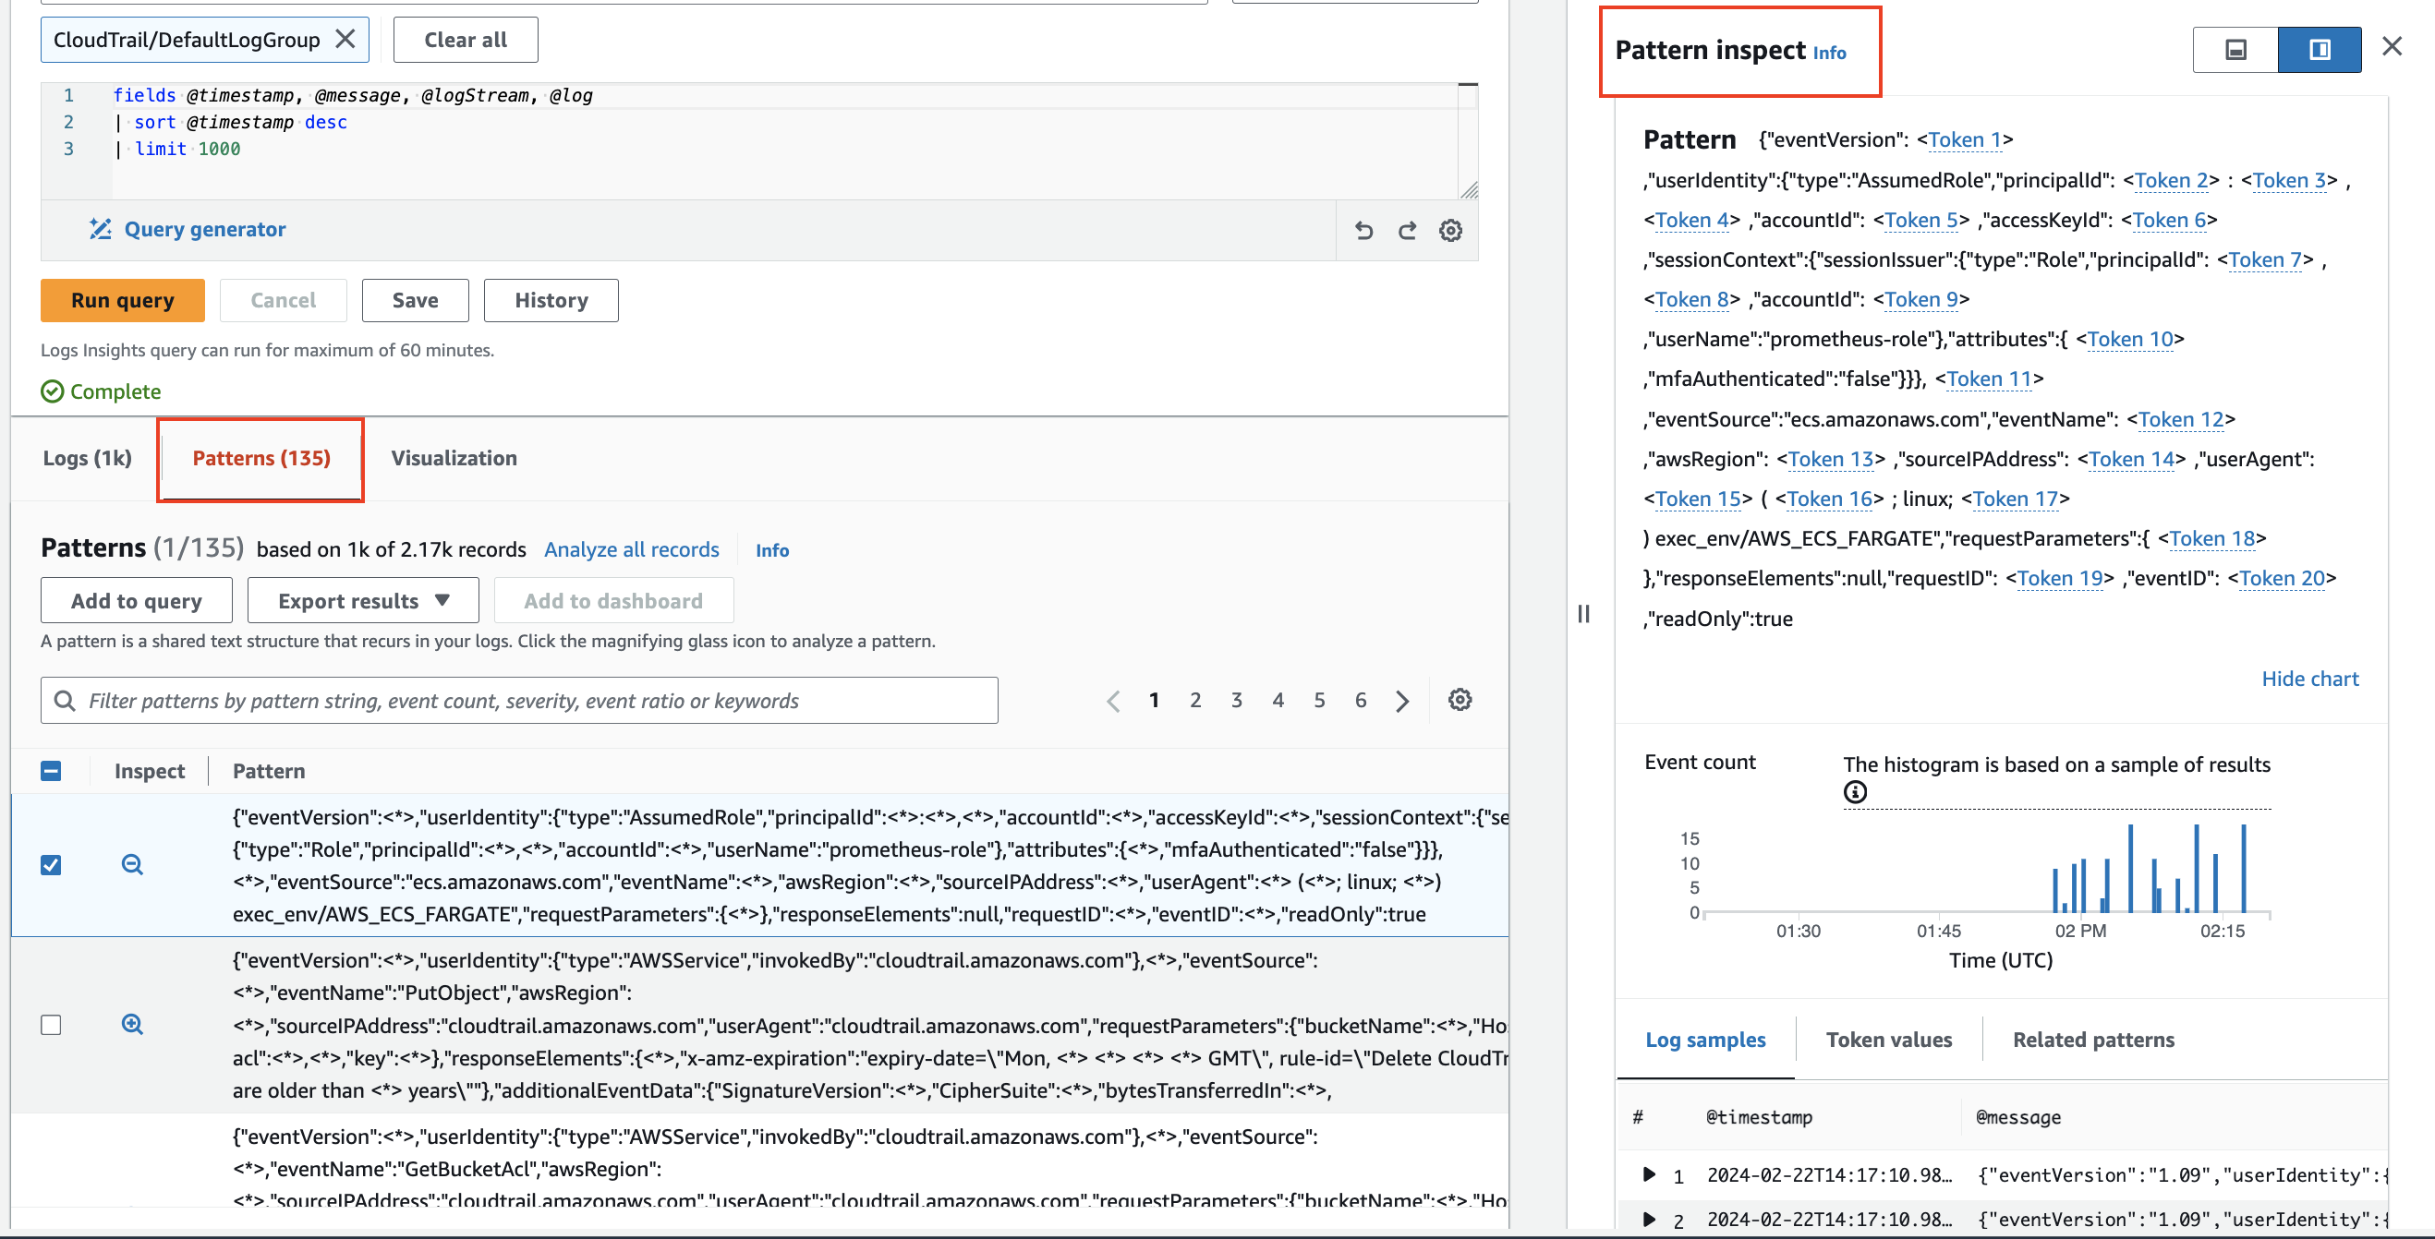
Task: Click Info link beside Patterns heading
Action: point(772,550)
